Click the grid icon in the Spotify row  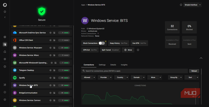point(54,78)
